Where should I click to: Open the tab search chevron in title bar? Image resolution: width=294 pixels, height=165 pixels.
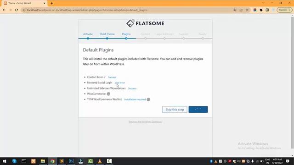[263, 3]
